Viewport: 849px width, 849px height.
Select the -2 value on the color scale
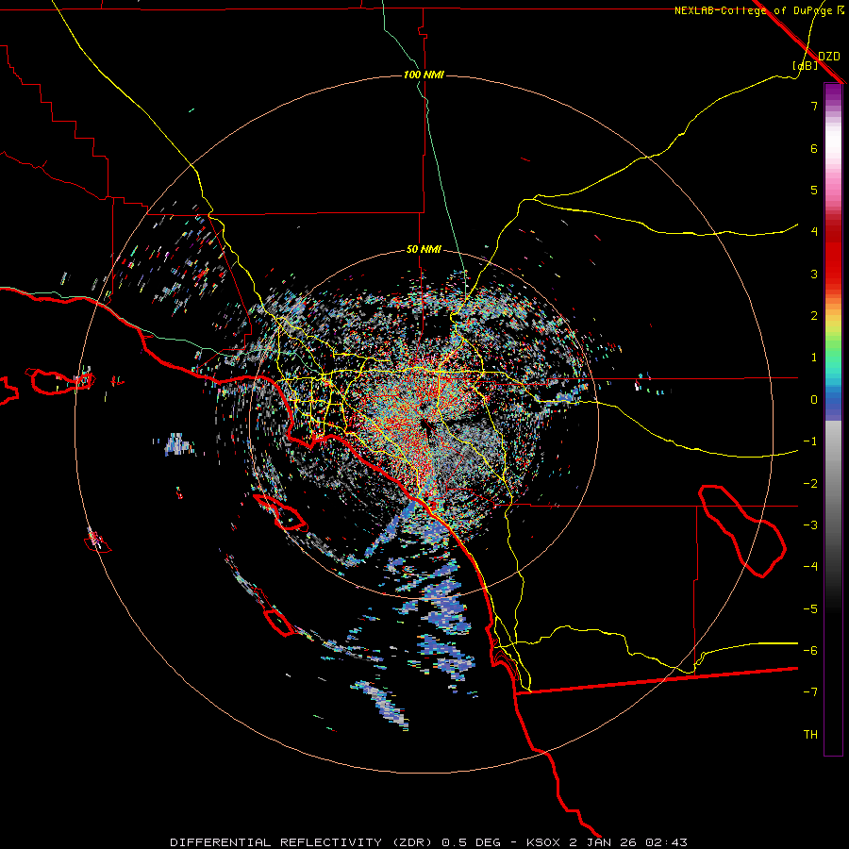[810, 484]
